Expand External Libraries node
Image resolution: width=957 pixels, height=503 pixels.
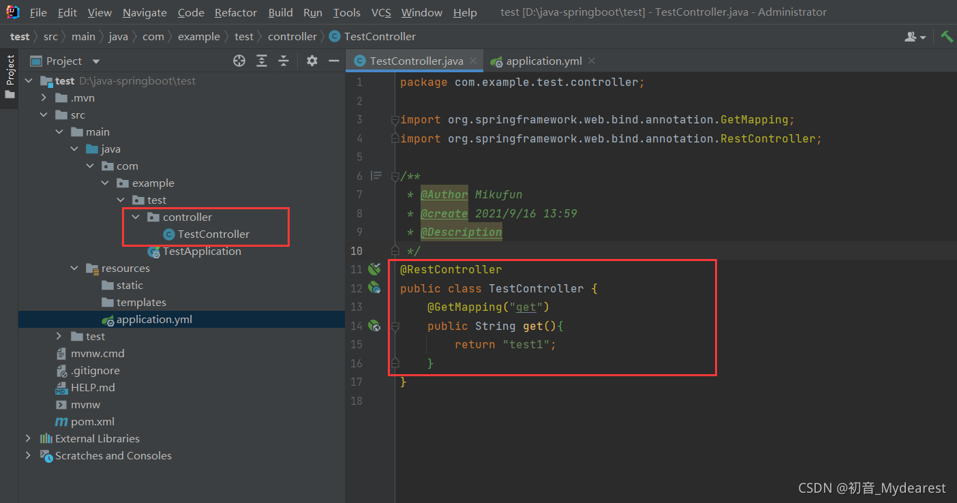29,438
